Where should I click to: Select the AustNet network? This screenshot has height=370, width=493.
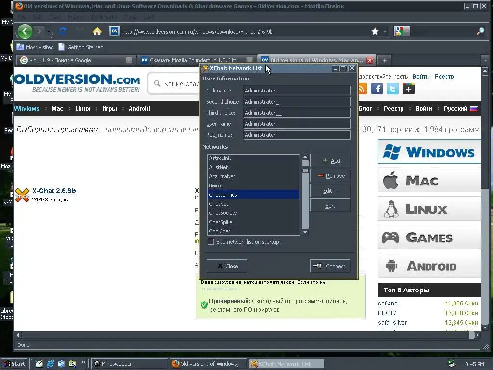tap(253, 167)
